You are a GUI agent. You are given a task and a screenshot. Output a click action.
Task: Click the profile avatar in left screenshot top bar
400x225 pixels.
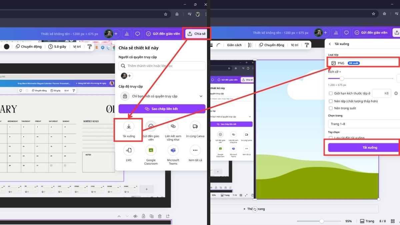click(x=108, y=34)
